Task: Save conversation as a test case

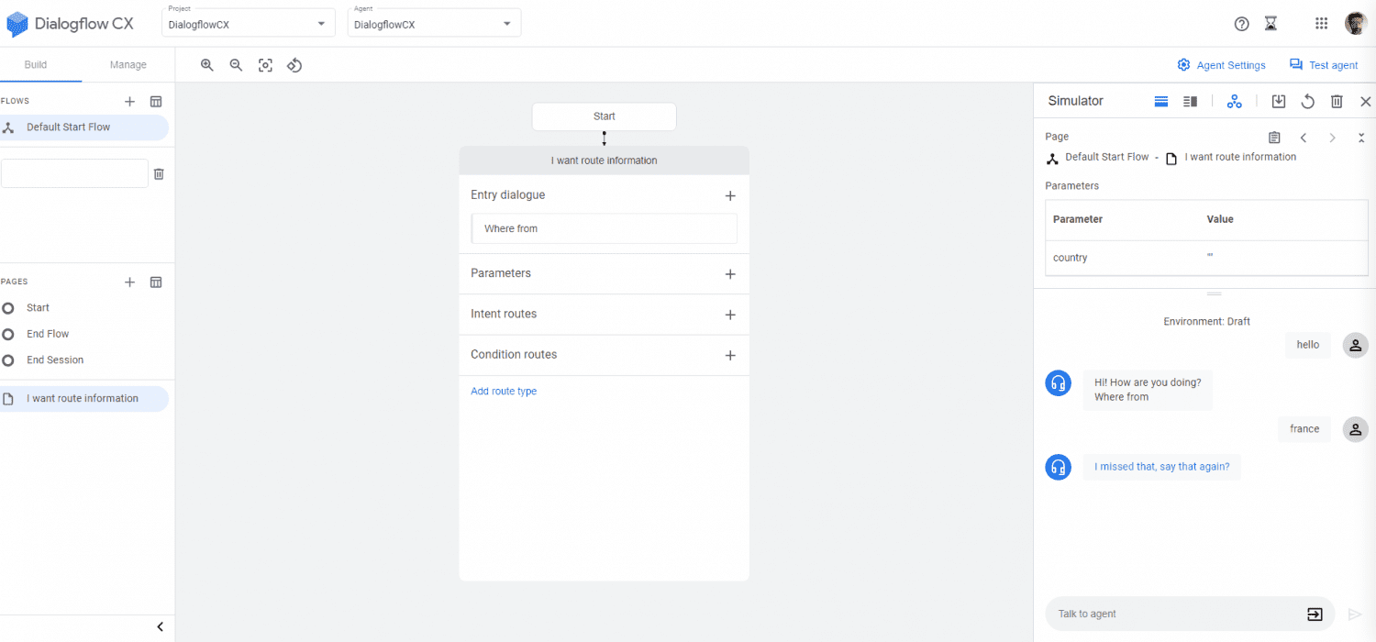Action: (1278, 101)
